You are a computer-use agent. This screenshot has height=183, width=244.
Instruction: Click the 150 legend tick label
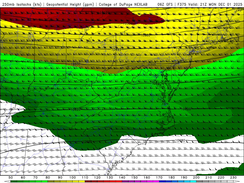coord(135,178)
